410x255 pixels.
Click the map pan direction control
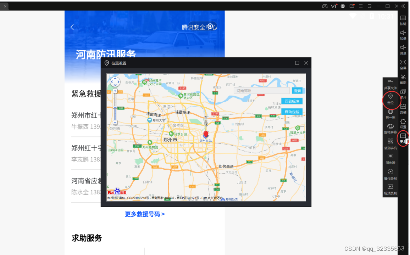[x=115, y=82]
